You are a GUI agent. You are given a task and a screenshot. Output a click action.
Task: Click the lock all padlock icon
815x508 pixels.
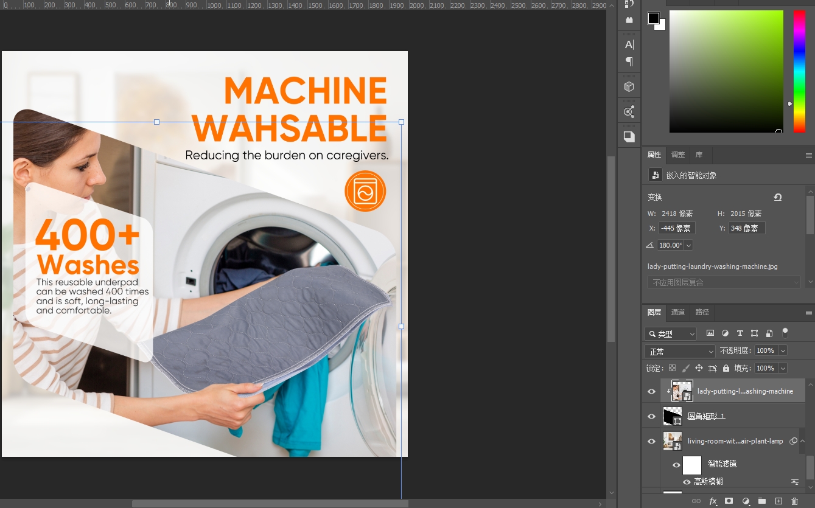726,368
